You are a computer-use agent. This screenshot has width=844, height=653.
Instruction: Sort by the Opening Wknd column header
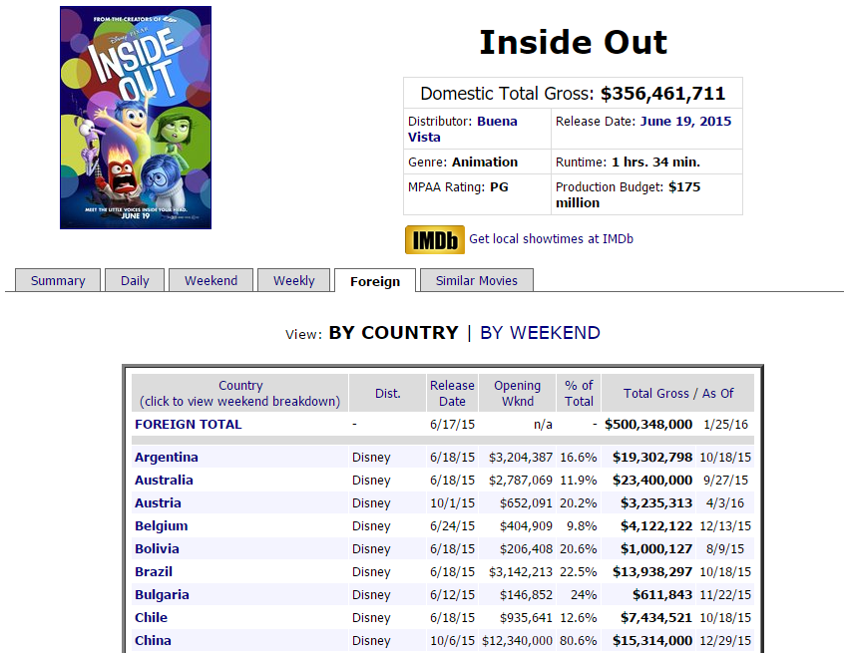pos(517,393)
